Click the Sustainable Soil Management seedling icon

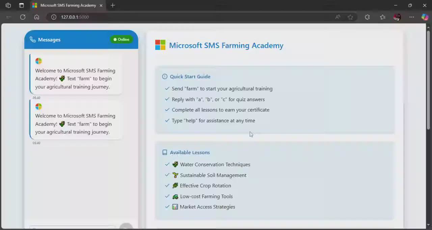(x=175, y=175)
